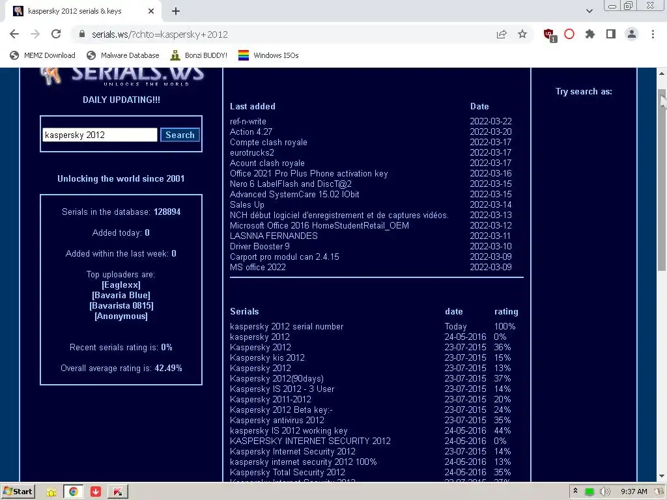This screenshot has height=500, width=667.
Task: Open Kaspersky antivirus 2012 result
Action: (x=277, y=421)
